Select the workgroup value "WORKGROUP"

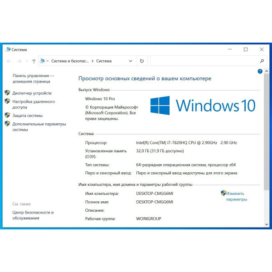coord(149,219)
